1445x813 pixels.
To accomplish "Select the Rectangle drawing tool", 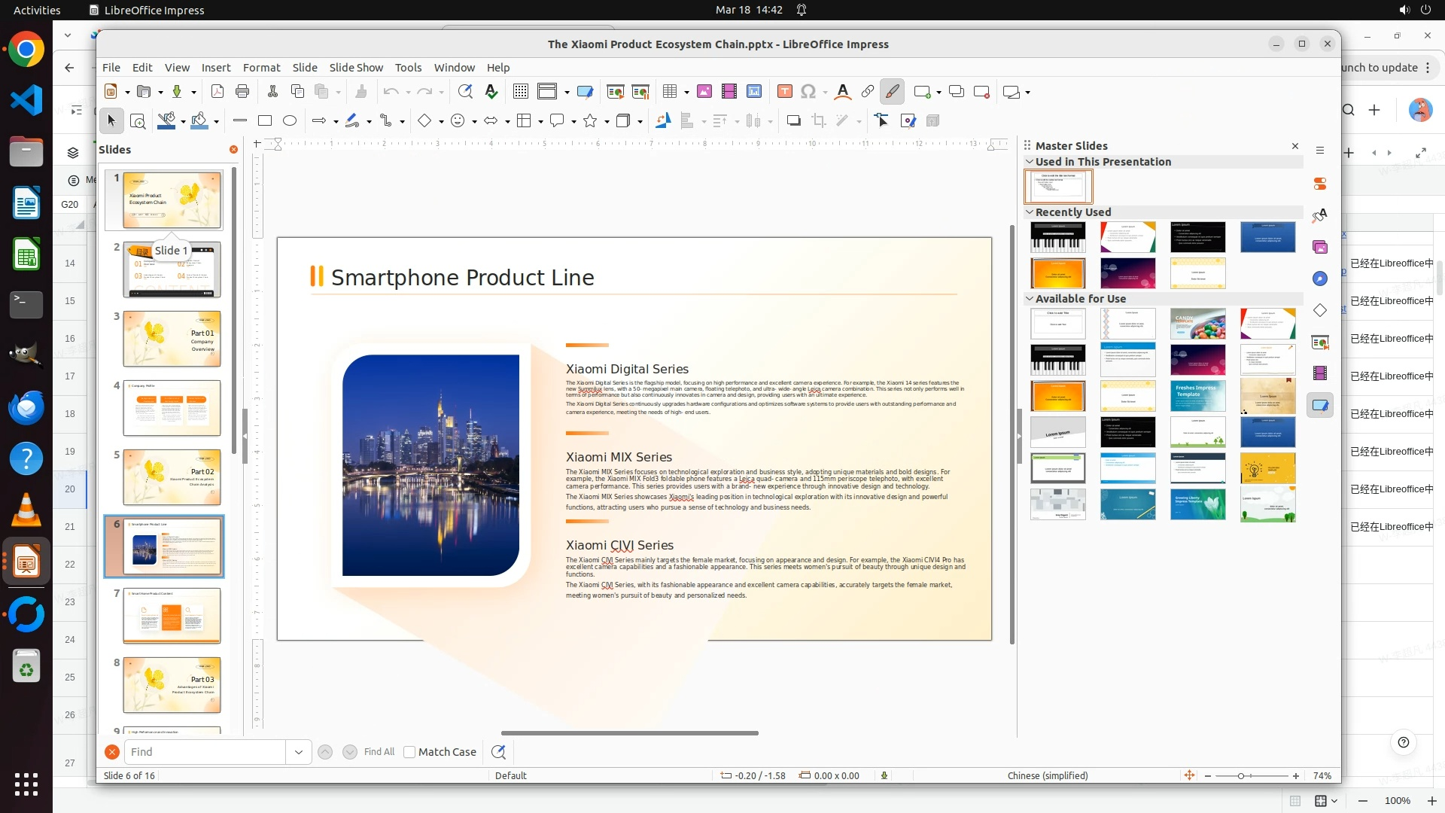I will (x=265, y=120).
